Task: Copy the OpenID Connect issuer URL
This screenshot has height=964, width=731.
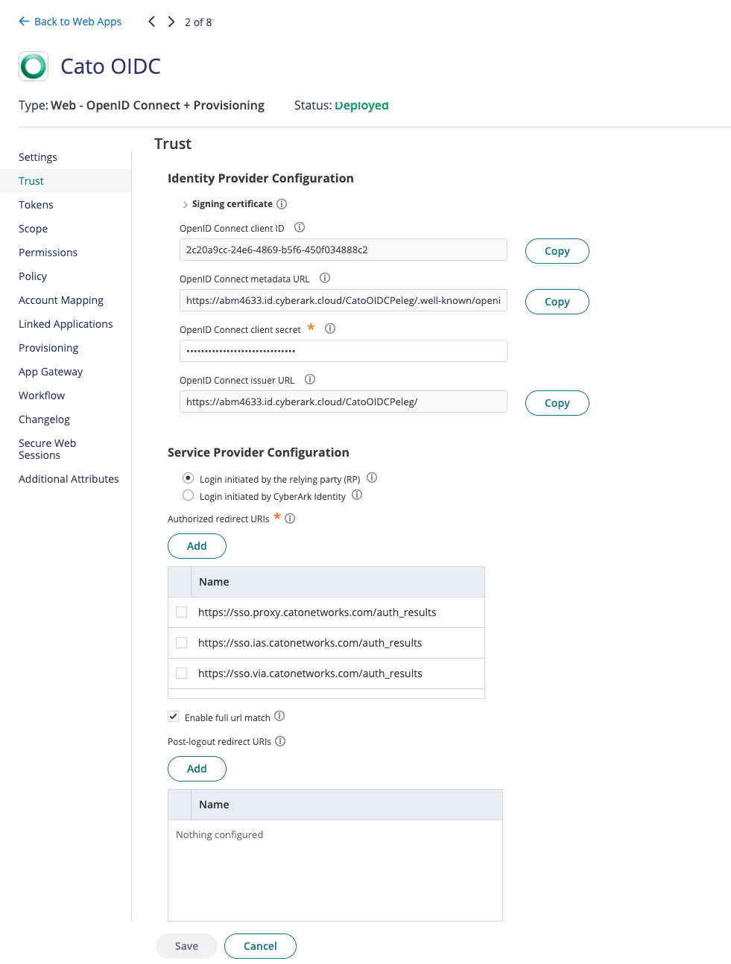Action: (557, 402)
